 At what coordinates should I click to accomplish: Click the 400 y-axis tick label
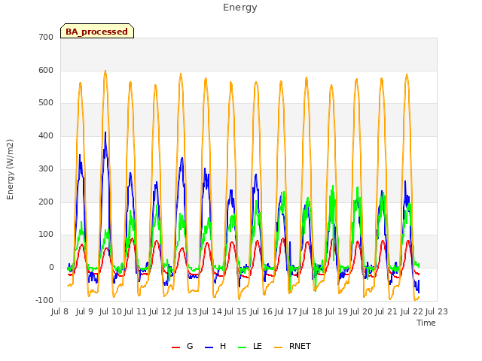click(46, 136)
